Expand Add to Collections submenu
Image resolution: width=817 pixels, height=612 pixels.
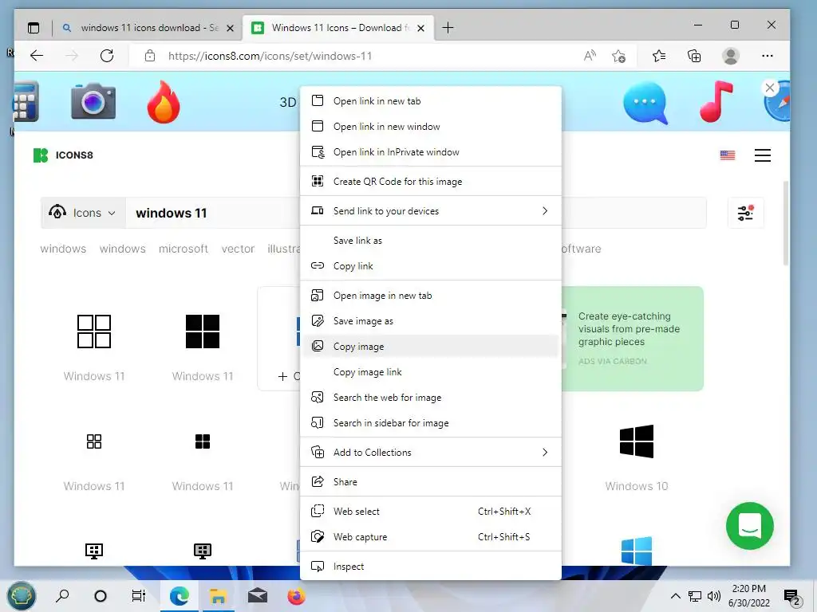tap(430, 453)
